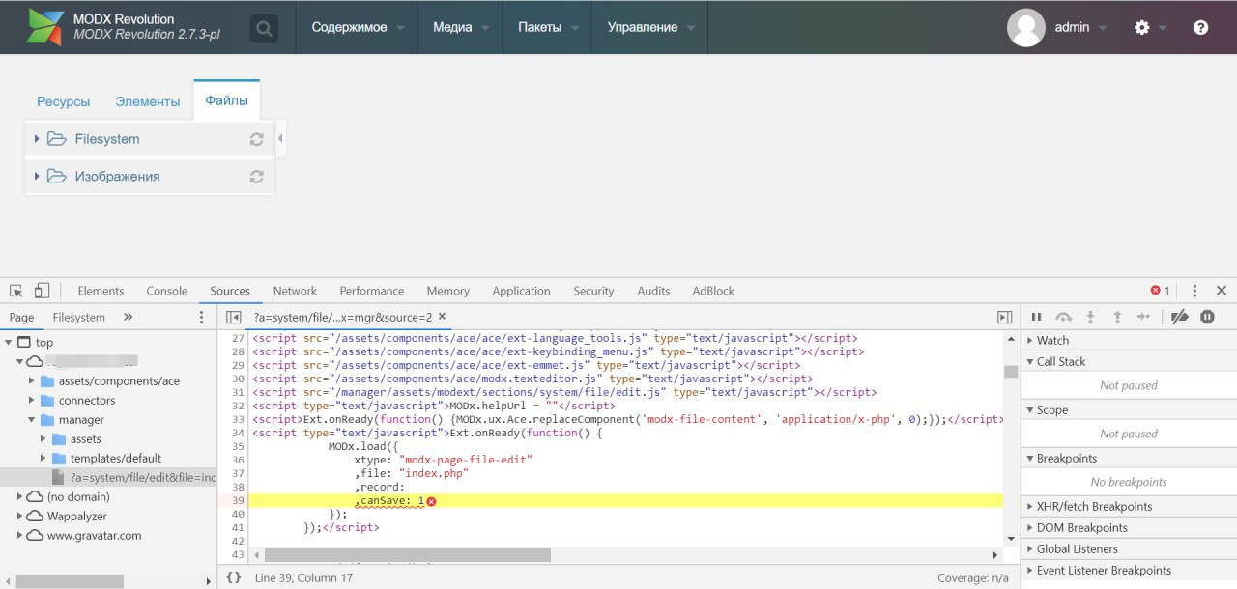The width and height of the screenshot is (1237, 589).
Task: Switch to the Ресурсы tab
Action: click(64, 101)
